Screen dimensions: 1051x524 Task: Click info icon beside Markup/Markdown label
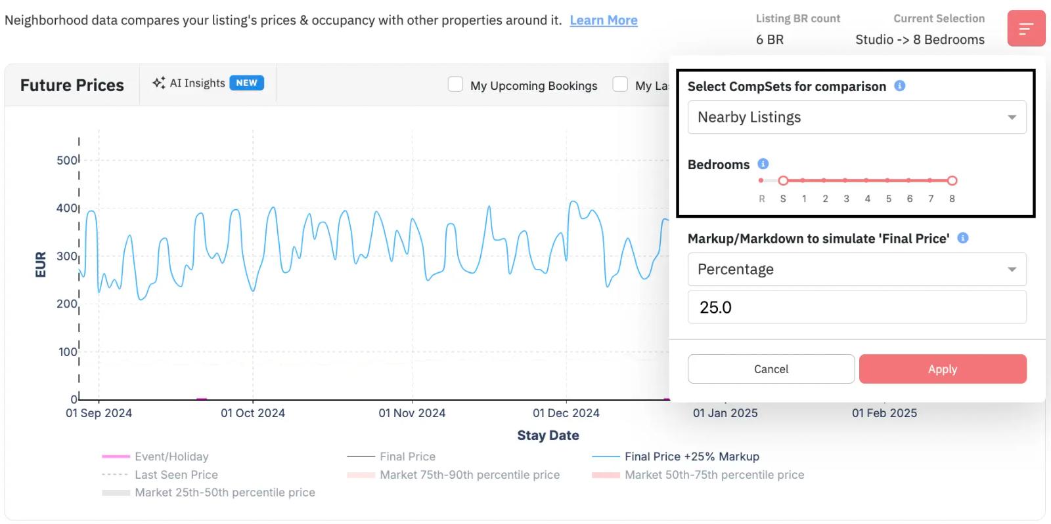coord(963,238)
